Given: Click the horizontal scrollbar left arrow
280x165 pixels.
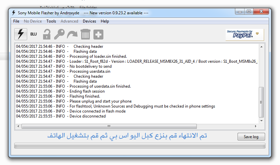Looking at the screenshot, I should 18,126.
